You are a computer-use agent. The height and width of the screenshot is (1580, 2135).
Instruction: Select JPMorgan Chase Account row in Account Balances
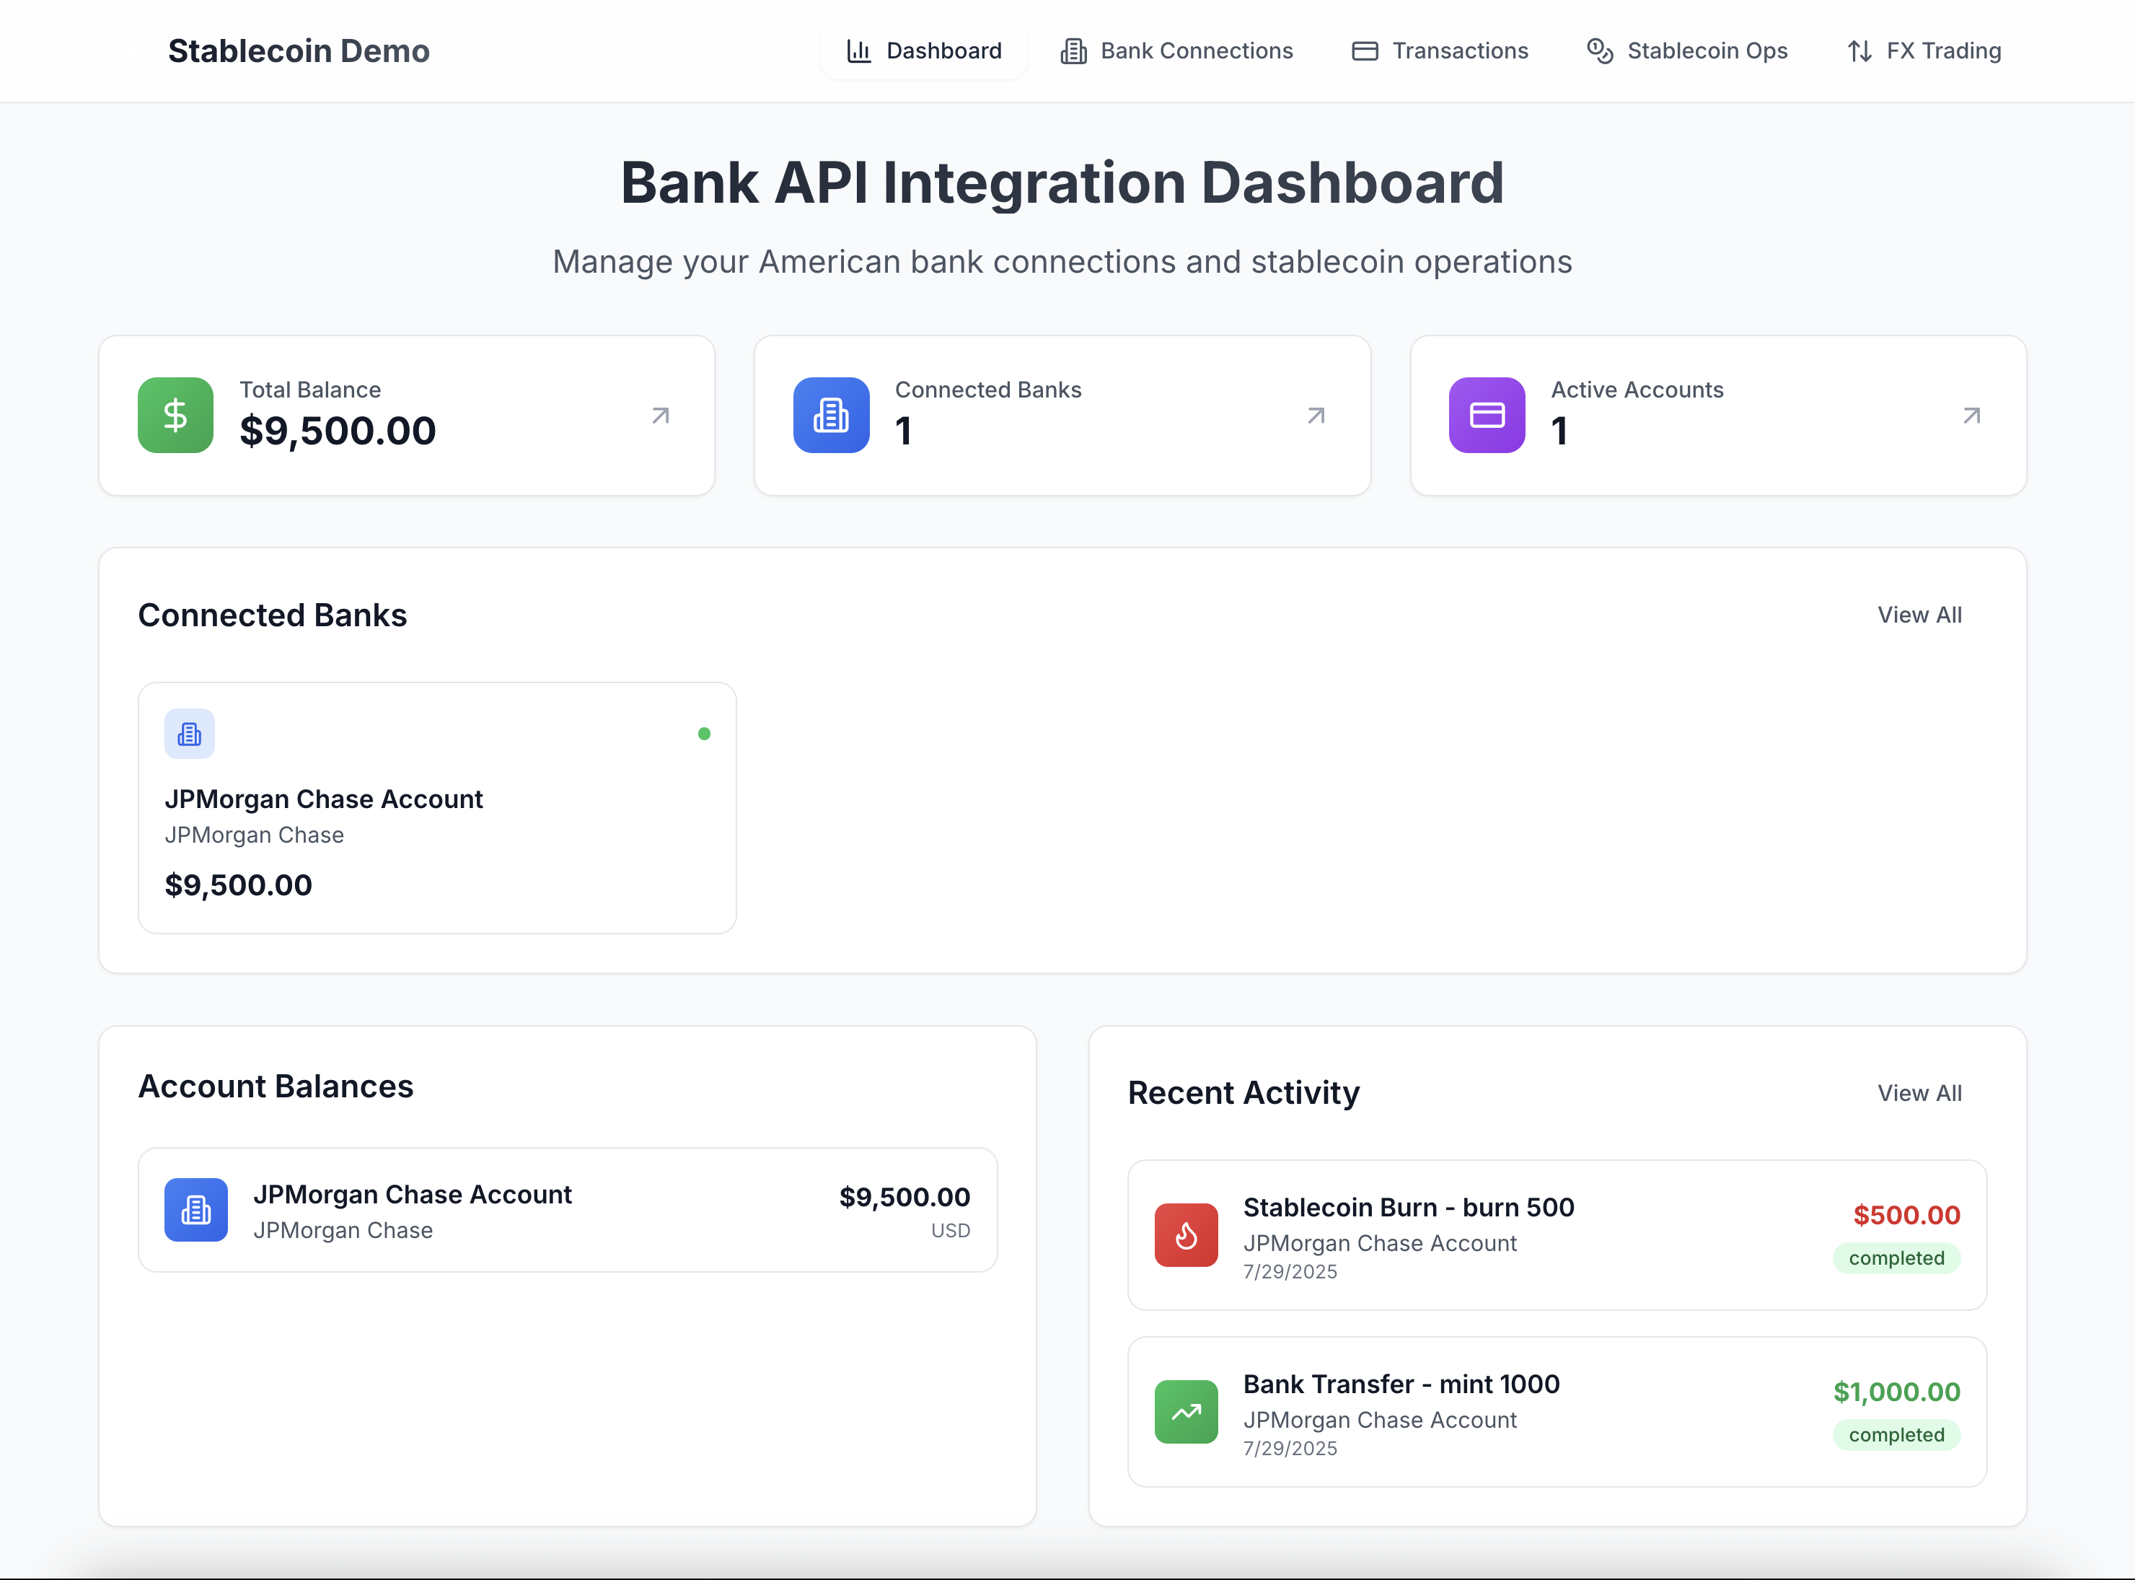point(568,1210)
